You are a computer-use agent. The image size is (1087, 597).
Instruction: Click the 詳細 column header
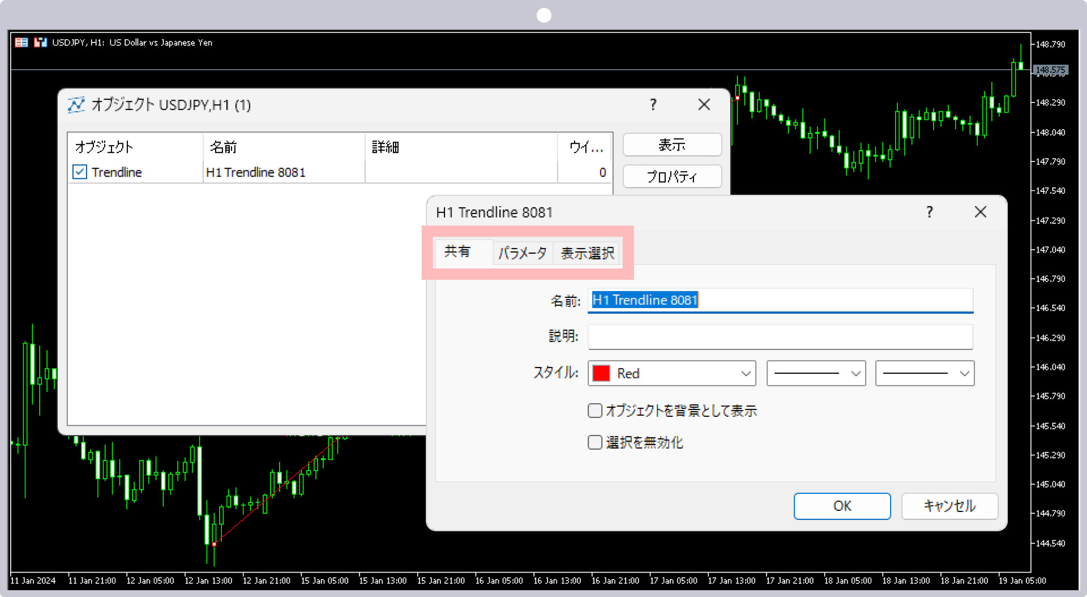461,147
